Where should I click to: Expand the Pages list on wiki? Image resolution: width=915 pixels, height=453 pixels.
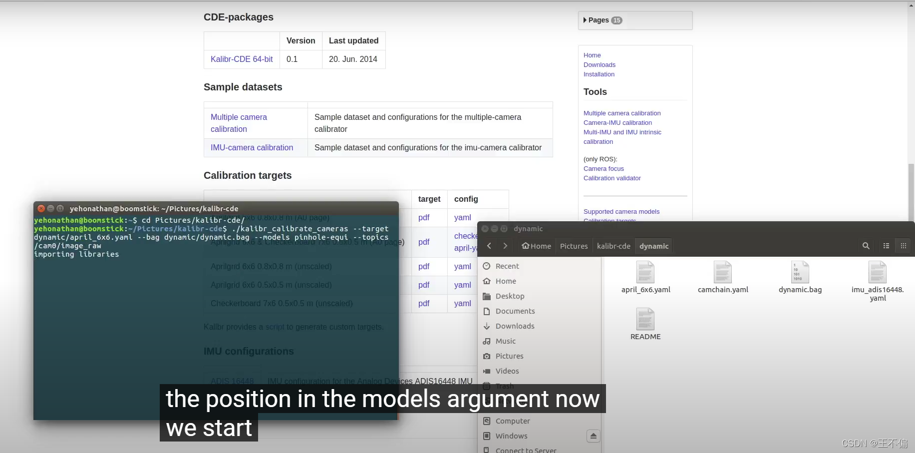pos(603,20)
